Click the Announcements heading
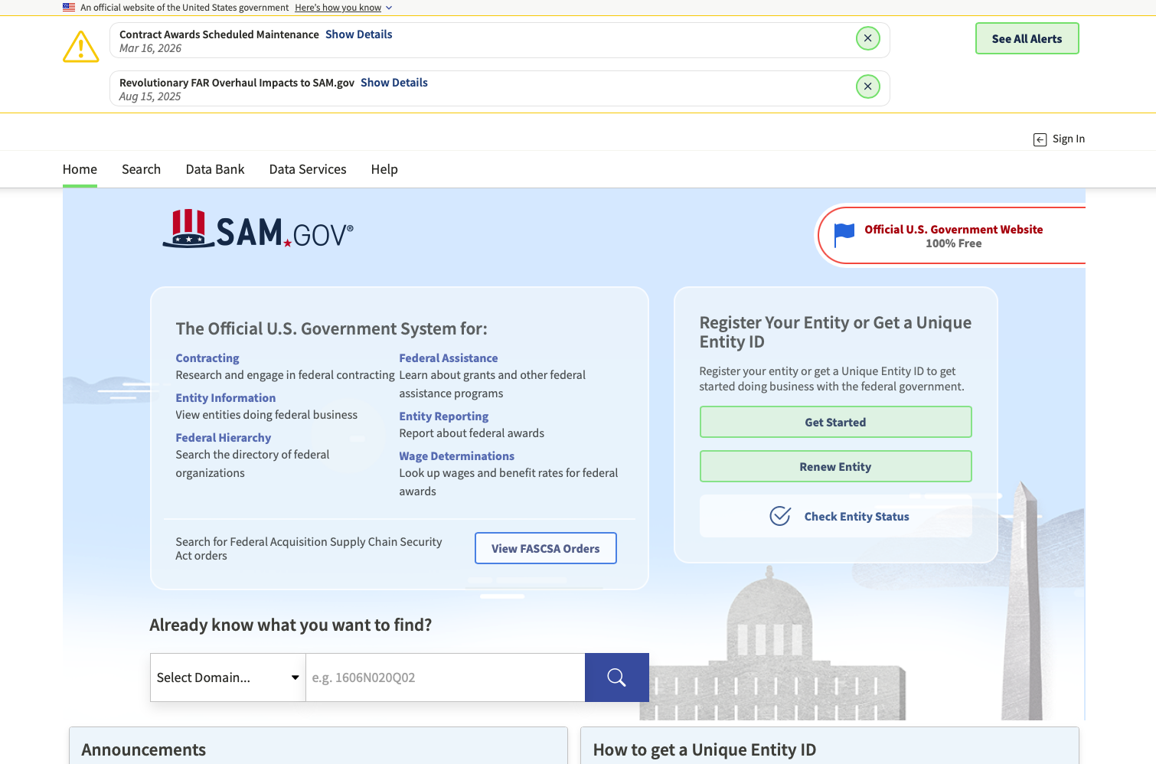The height and width of the screenshot is (764, 1156). pos(144,749)
